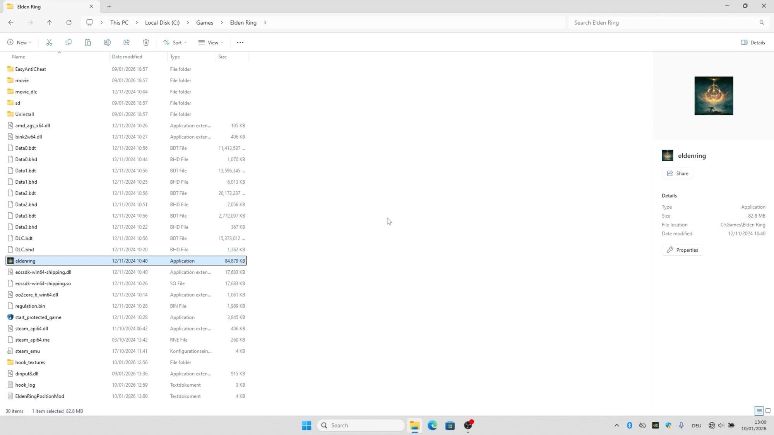Expand the Sort dropdown
The height and width of the screenshot is (435, 774).
(175, 43)
